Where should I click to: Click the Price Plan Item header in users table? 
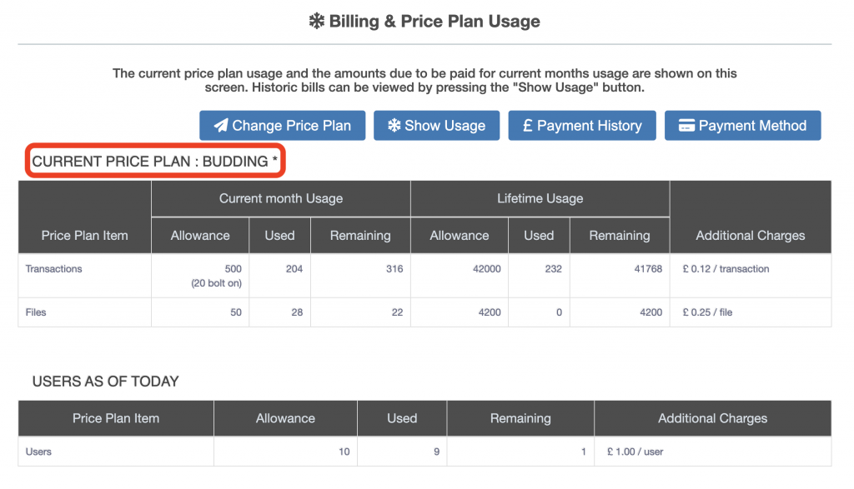(x=115, y=418)
